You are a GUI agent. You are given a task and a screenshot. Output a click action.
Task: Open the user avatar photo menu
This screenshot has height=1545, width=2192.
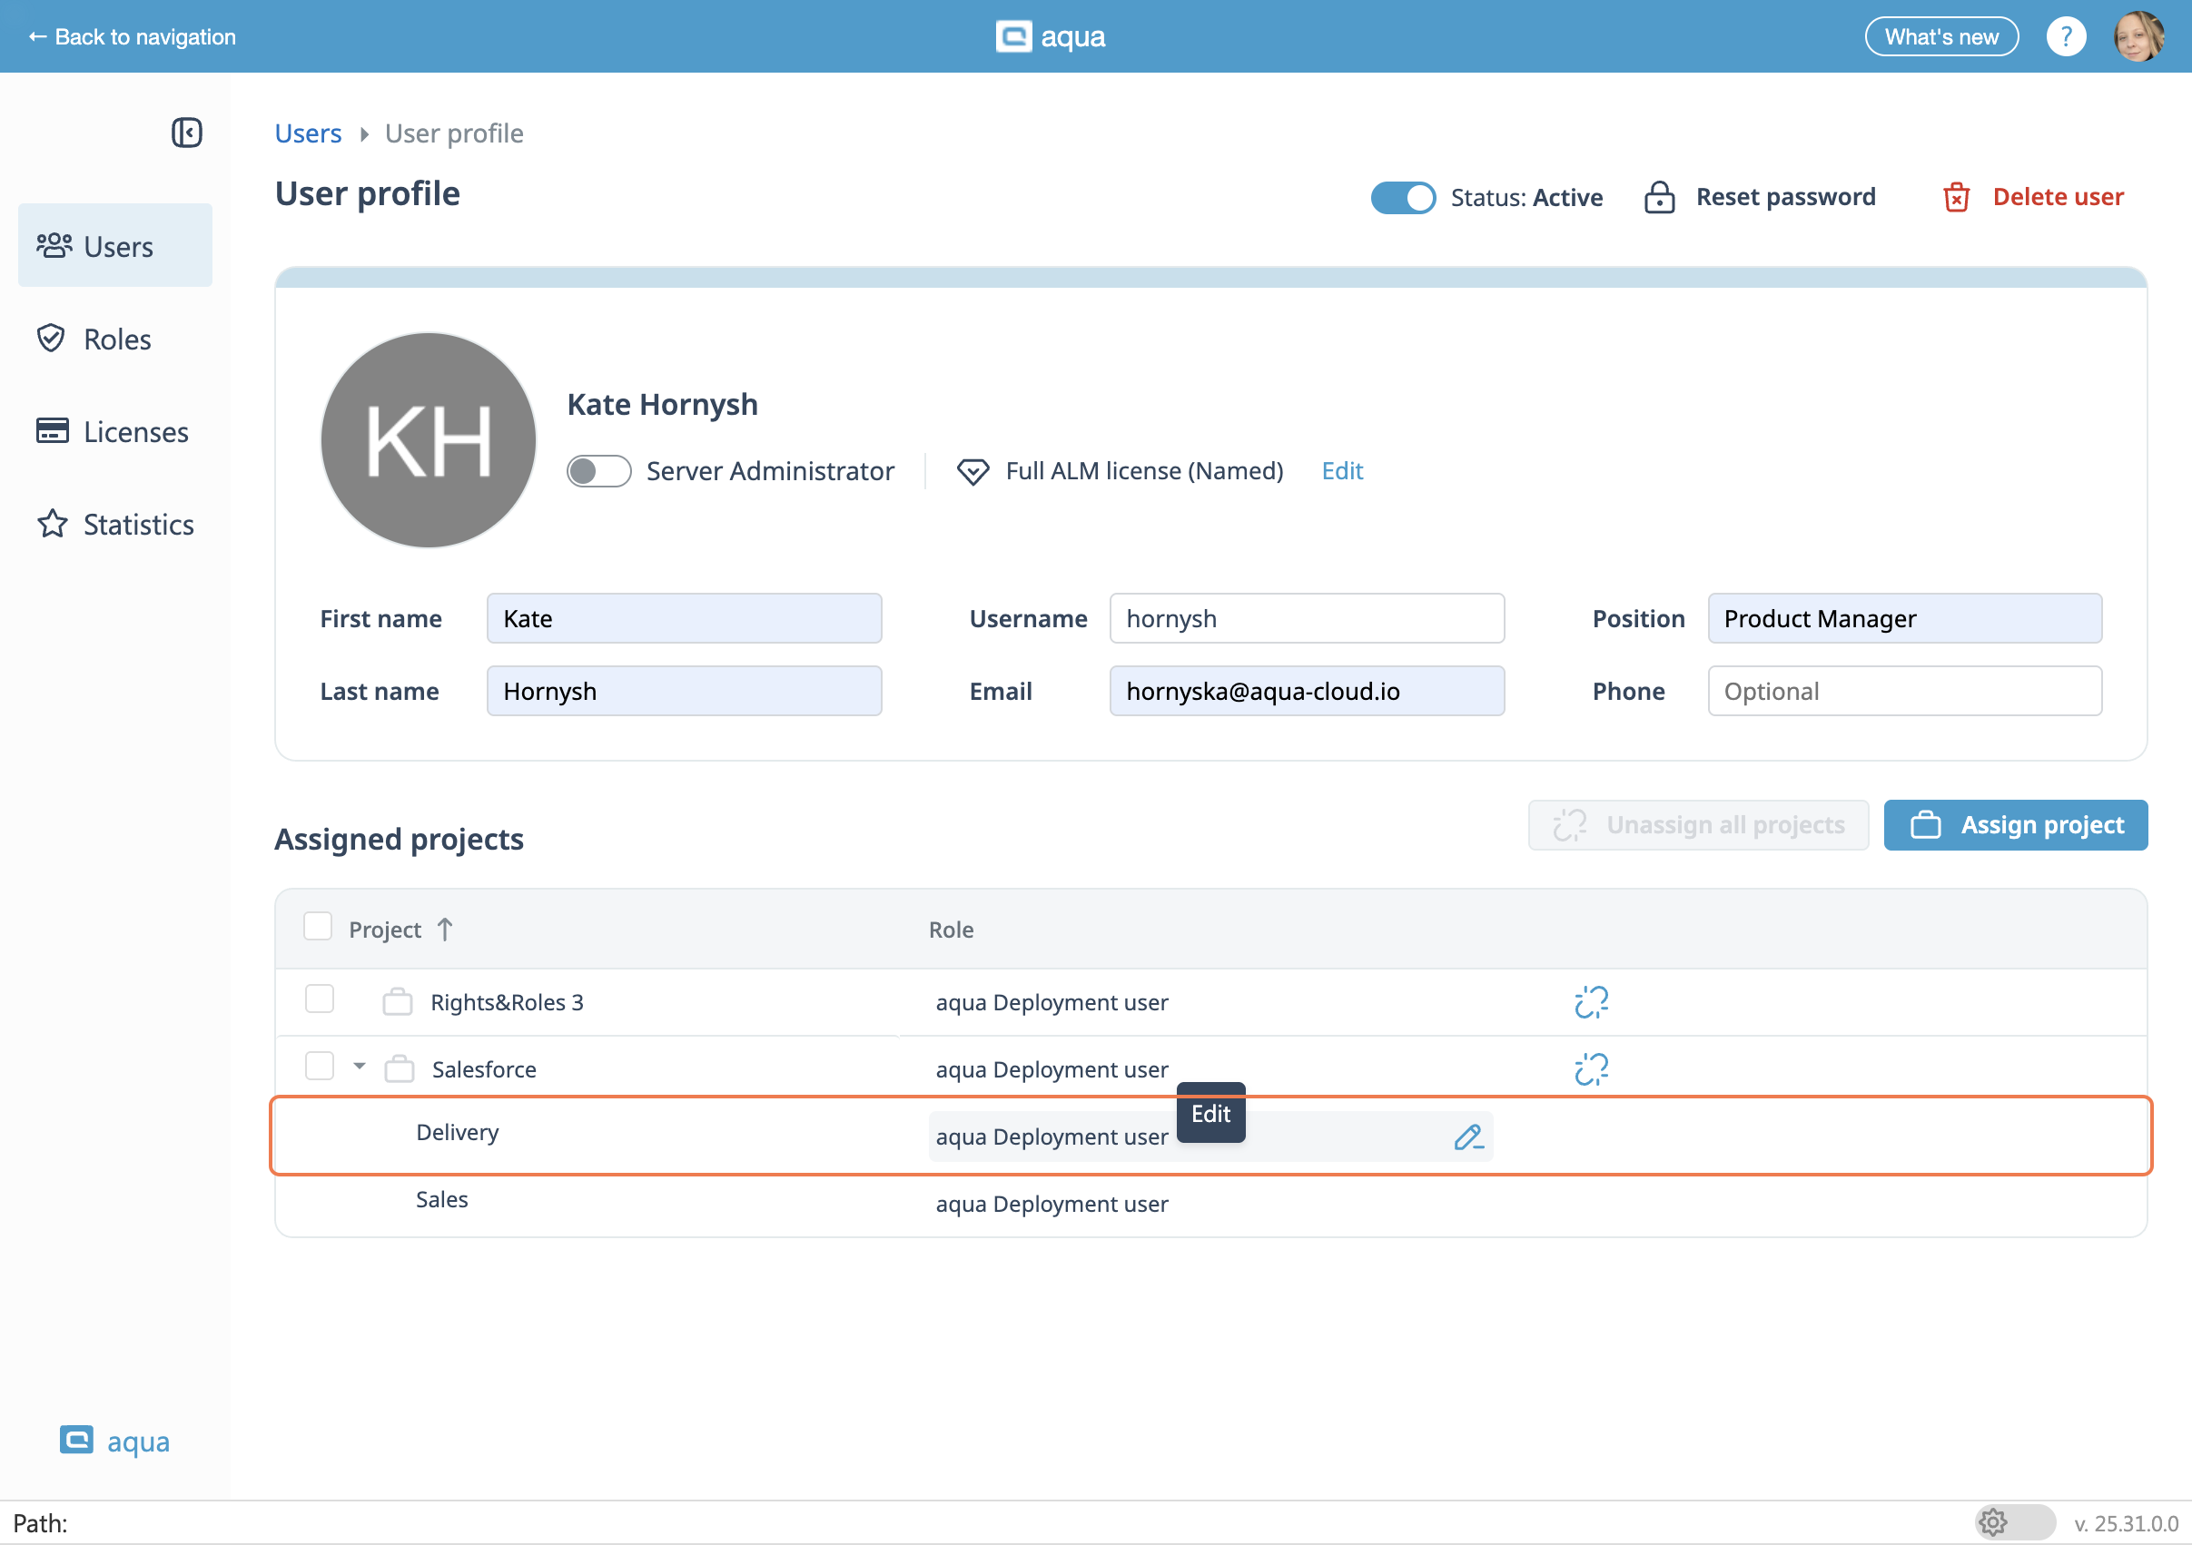click(2138, 37)
